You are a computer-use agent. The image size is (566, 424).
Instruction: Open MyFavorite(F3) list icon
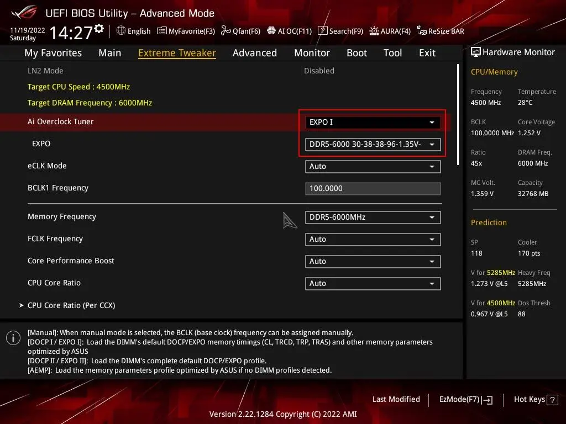click(162, 31)
